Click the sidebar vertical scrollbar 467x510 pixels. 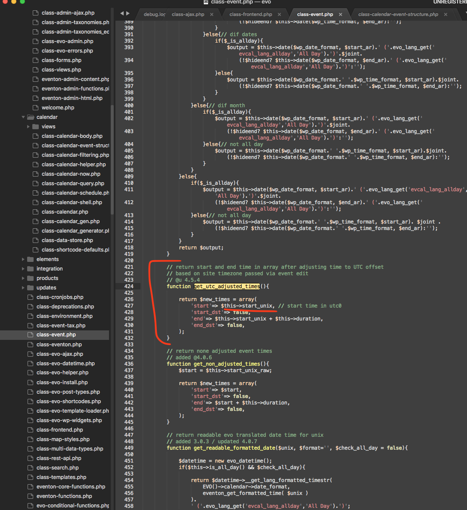coord(112,159)
